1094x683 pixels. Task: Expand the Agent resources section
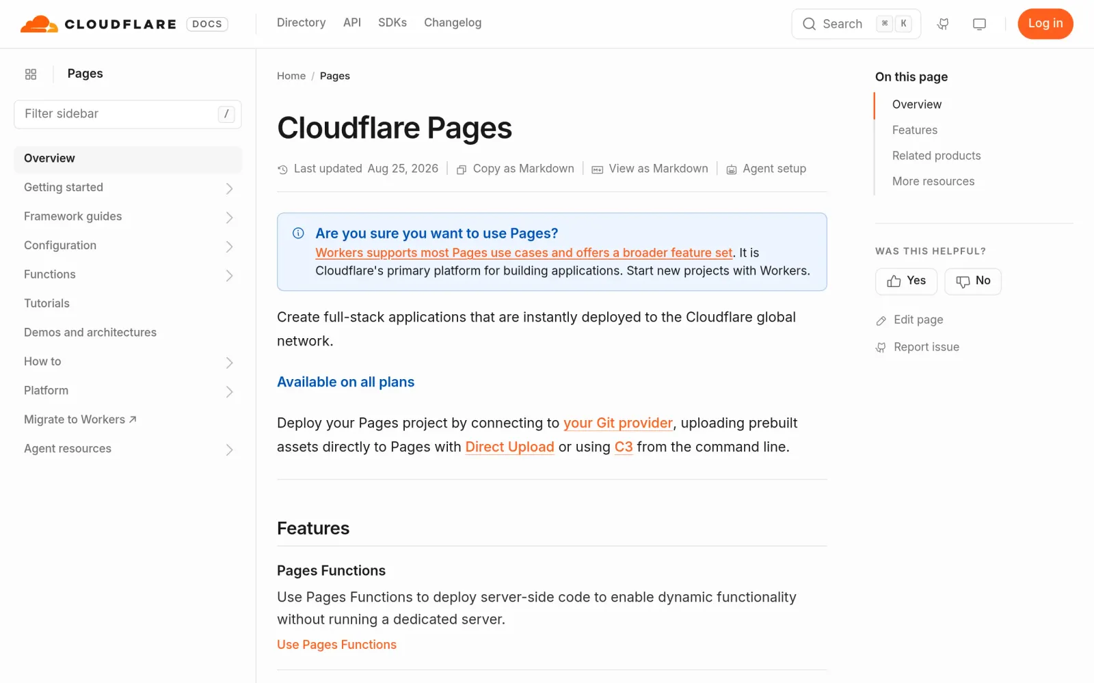click(230, 449)
